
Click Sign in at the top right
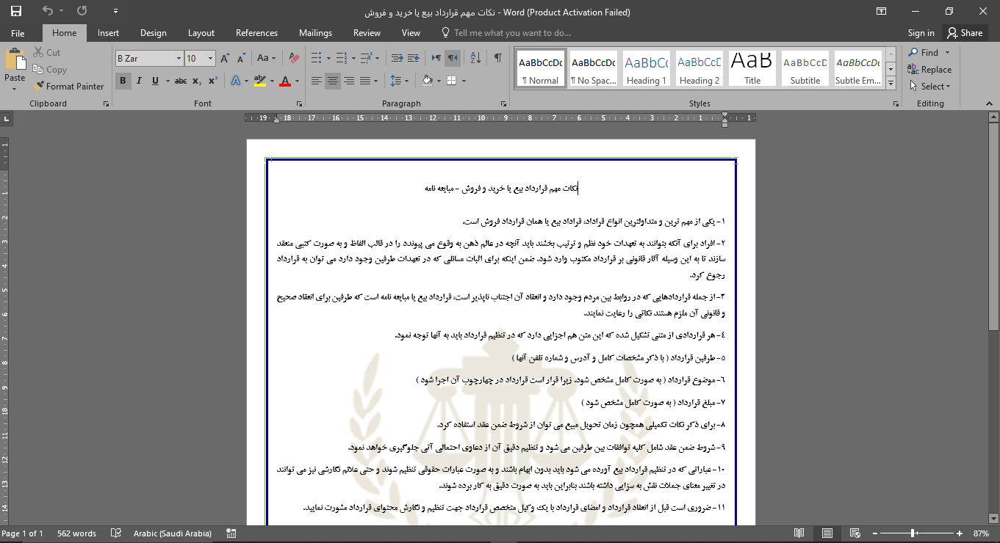[921, 33]
